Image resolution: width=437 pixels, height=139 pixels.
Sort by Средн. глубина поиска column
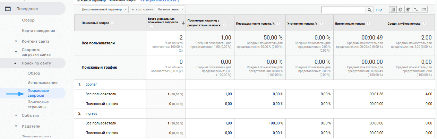(x=404, y=24)
